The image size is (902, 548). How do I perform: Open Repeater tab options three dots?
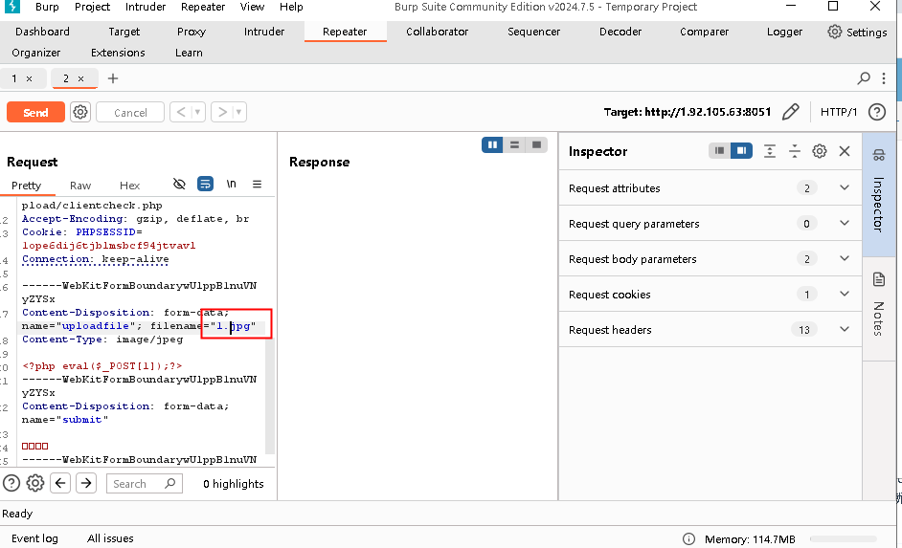[x=884, y=78]
